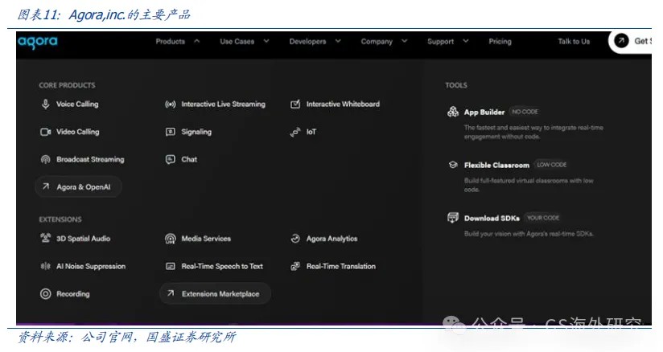Open the Developers menu
The height and width of the screenshot is (352, 663).
click(308, 42)
